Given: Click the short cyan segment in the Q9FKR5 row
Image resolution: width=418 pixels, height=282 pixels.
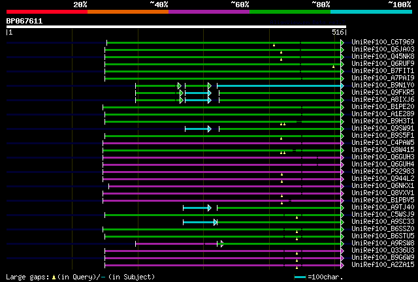Looking at the screenshot, I should click(197, 93).
